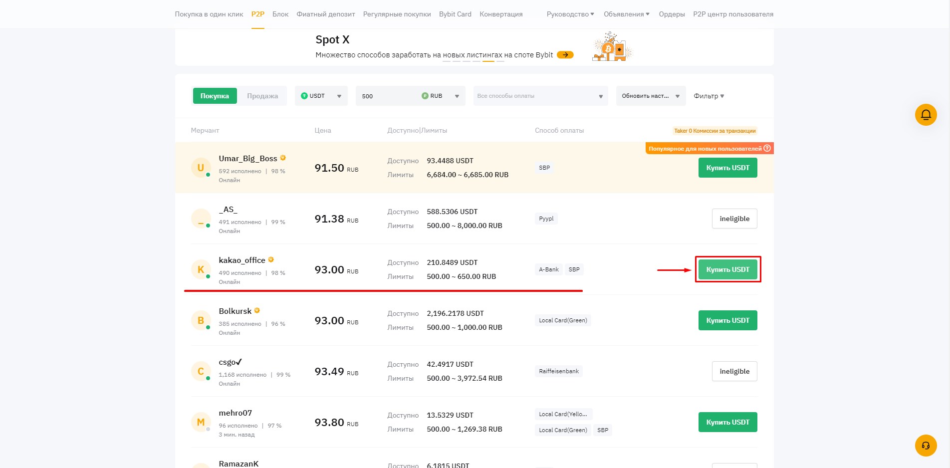
Task: Click the 91.38 RUB price
Action: 336,219
